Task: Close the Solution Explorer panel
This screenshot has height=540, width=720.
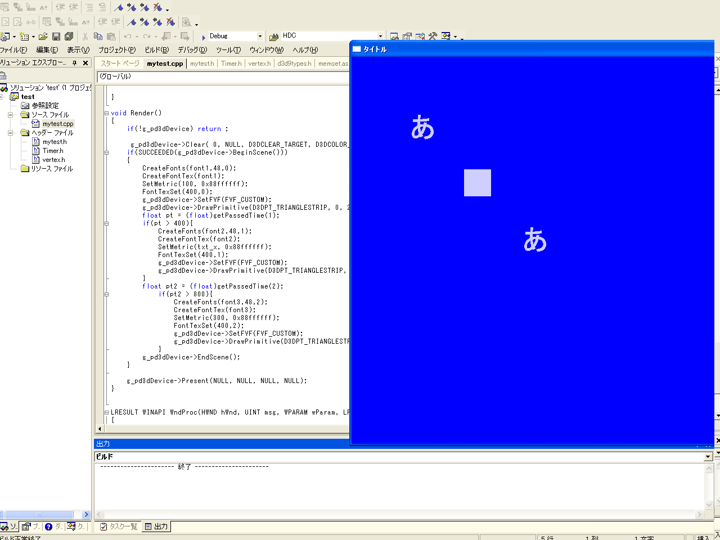Action: point(85,63)
